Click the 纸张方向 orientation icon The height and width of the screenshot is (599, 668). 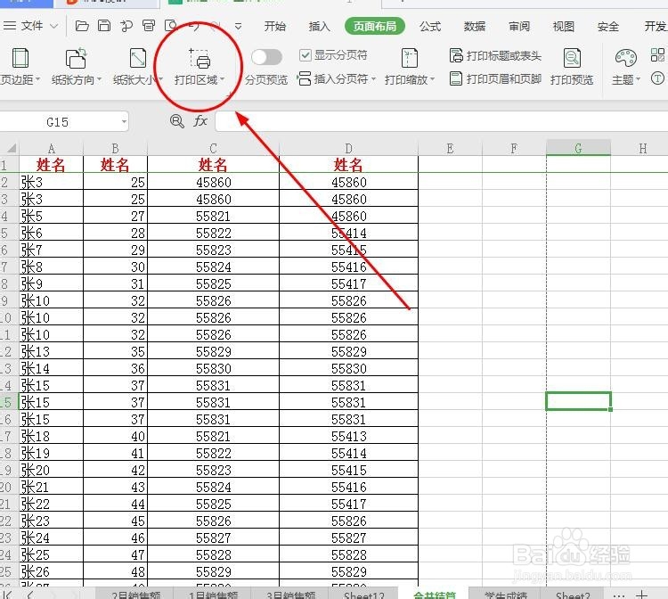[x=77, y=58]
